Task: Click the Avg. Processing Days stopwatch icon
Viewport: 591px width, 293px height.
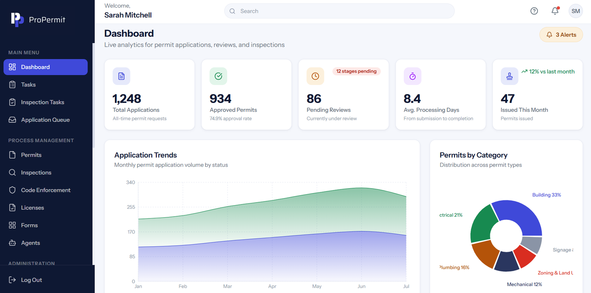Action: coord(413,76)
